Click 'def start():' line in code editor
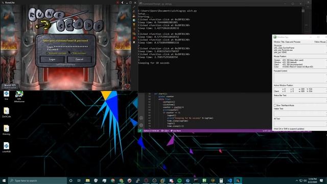Screen dimensions: 327x184 pyautogui.click(x=160, y=94)
